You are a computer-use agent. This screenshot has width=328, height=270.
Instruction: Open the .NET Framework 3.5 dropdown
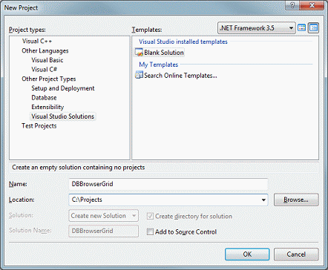[257, 28]
